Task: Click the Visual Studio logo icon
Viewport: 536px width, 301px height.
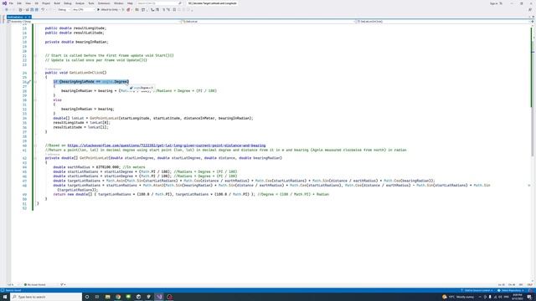Action: (4, 3)
